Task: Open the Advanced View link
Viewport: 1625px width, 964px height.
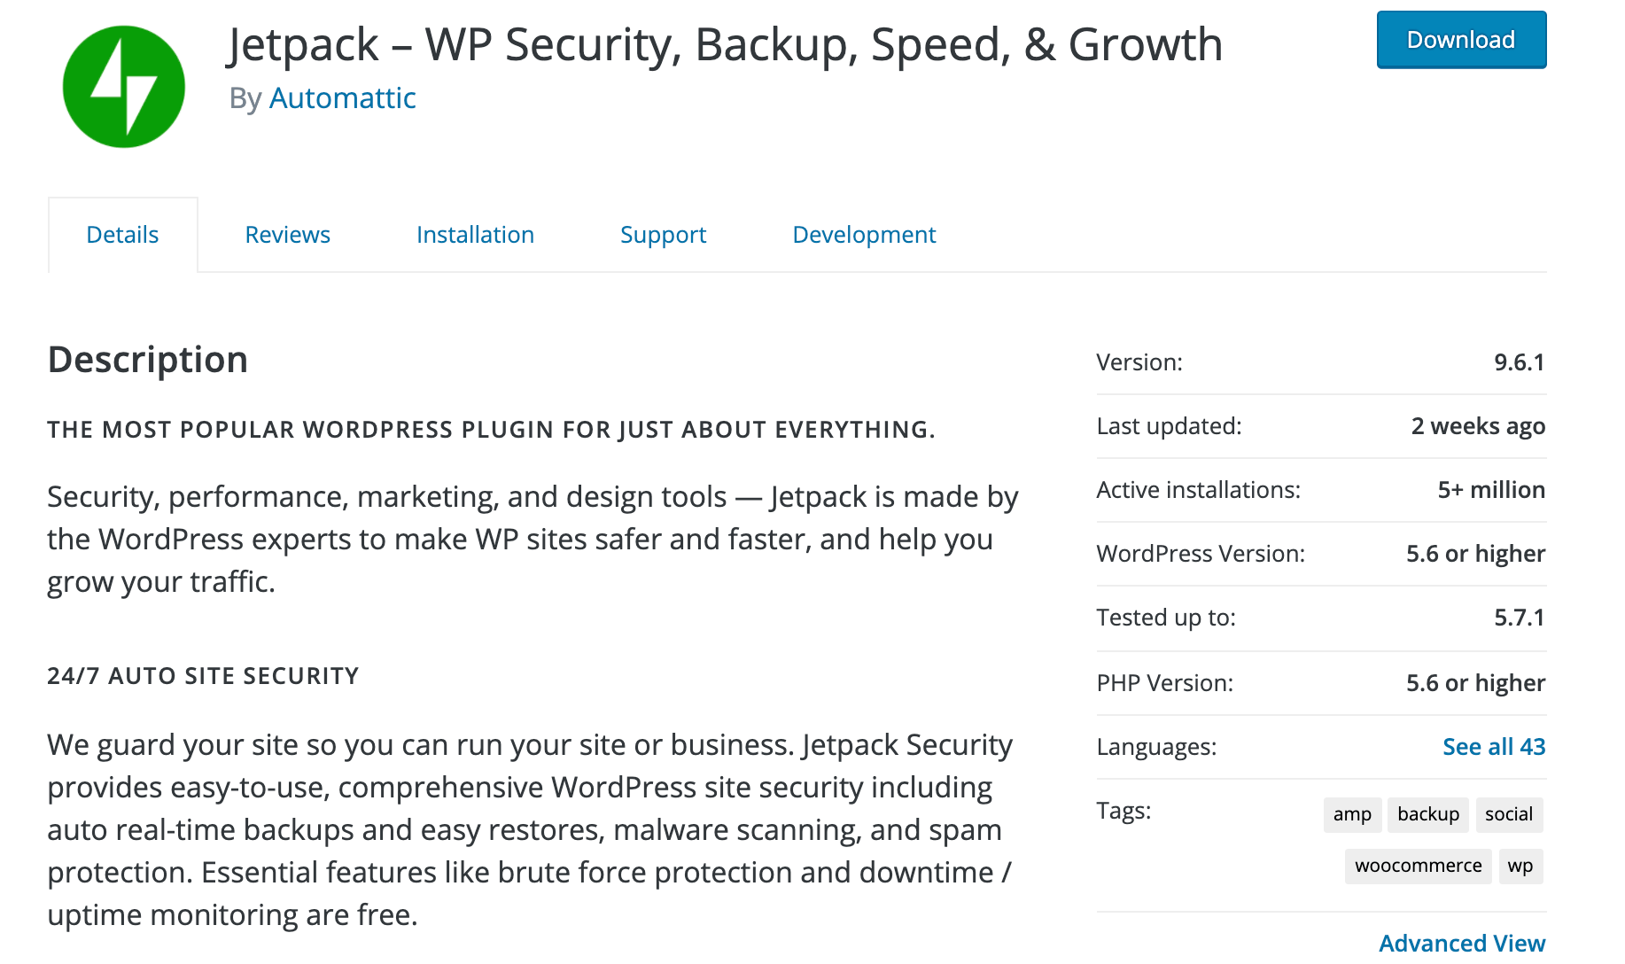Action: (x=1462, y=943)
